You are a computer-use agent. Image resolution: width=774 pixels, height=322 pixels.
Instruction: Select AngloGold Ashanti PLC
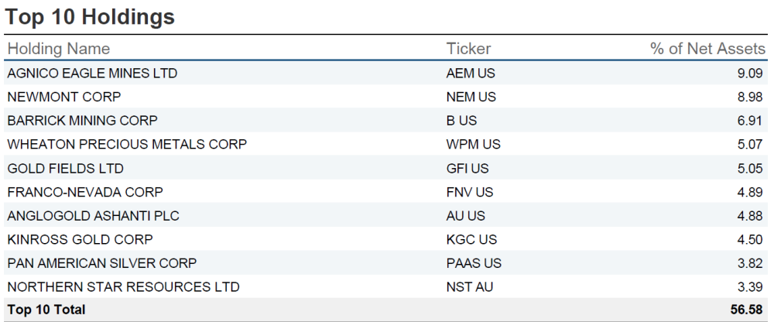93,216
